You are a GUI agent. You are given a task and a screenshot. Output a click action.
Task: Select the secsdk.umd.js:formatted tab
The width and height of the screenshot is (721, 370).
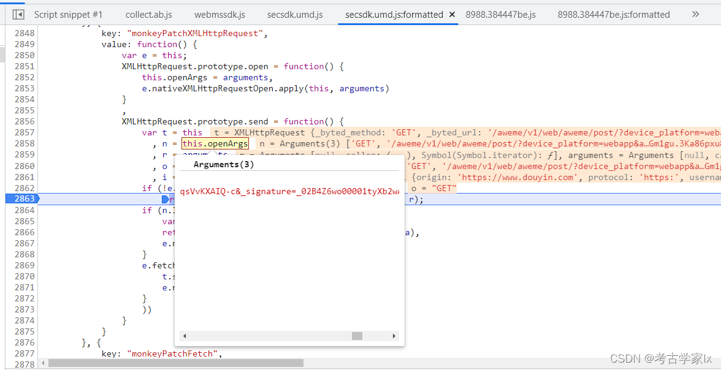coord(394,15)
